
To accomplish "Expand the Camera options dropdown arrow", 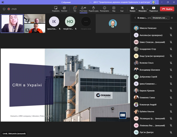I will tap(136, 9).
